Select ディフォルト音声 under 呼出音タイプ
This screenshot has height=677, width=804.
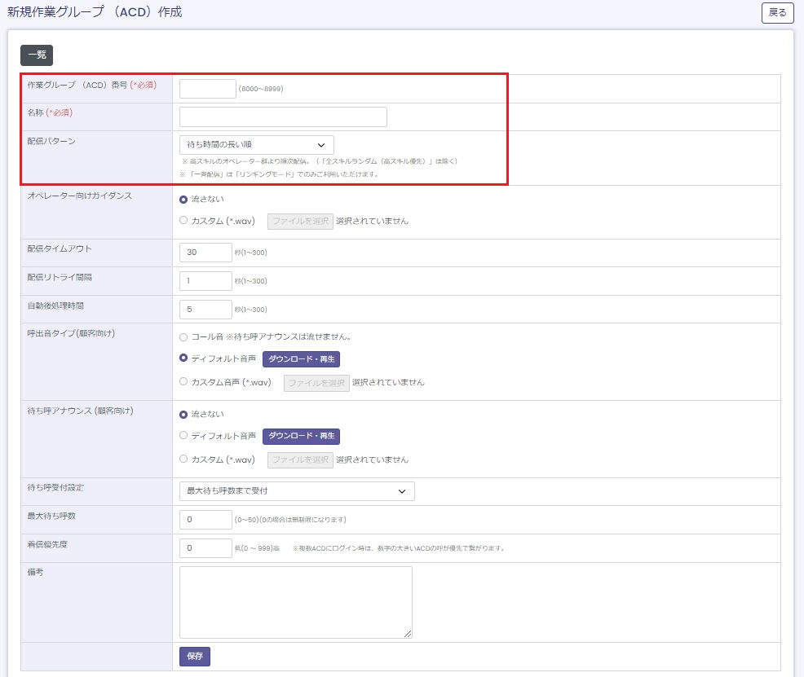tap(183, 358)
